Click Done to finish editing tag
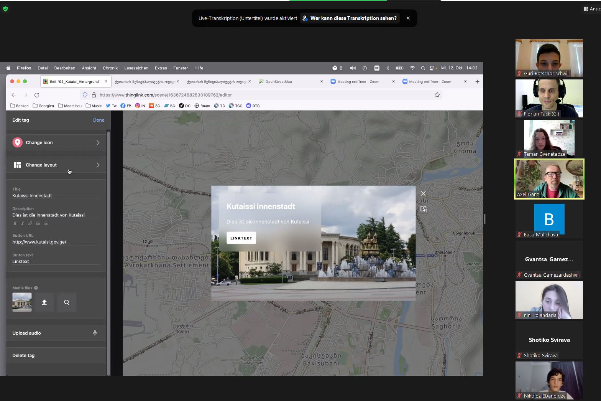Viewport: 601px width, 401px height. click(99, 120)
